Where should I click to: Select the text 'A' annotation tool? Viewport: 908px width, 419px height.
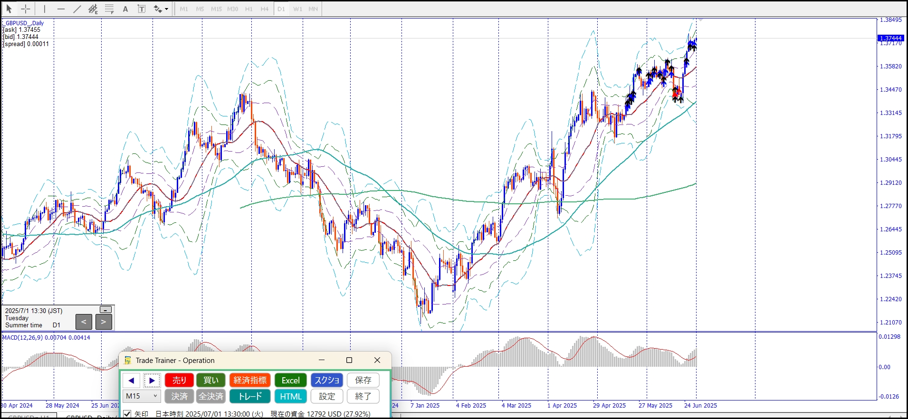[125, 9]
